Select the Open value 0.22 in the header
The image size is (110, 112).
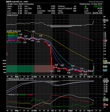20,6
